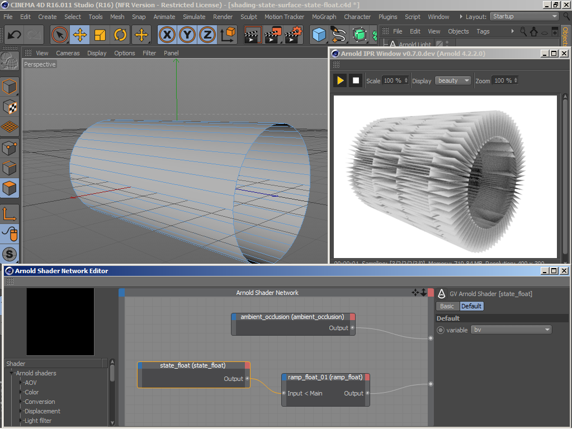This screenshot has height=429, width=572.
Task: Open the variable bv dropdown
Action: click(x=511, y=330)
